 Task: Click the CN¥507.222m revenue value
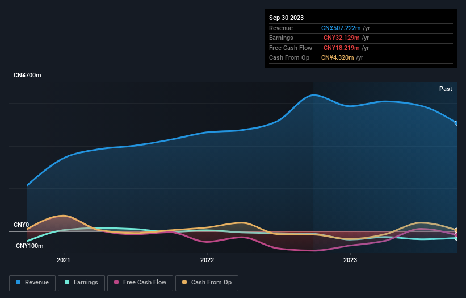pyautogui.click(x=341, y=28)
